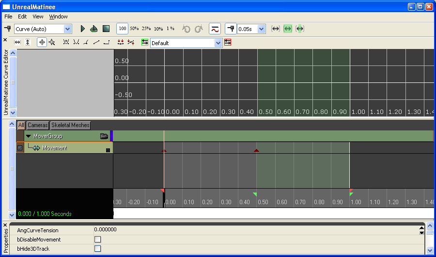Collapse the MoverGroup triangle
The image size is (436, 257).
coord(28,136)
